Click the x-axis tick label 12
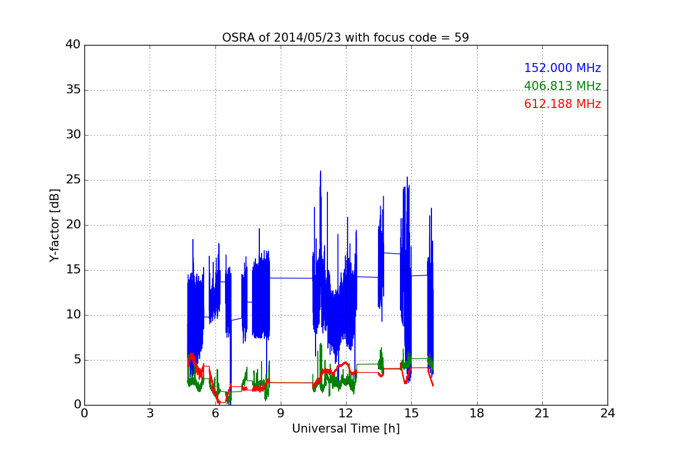This screenshot has width=675, height=450. click(346, 413)
